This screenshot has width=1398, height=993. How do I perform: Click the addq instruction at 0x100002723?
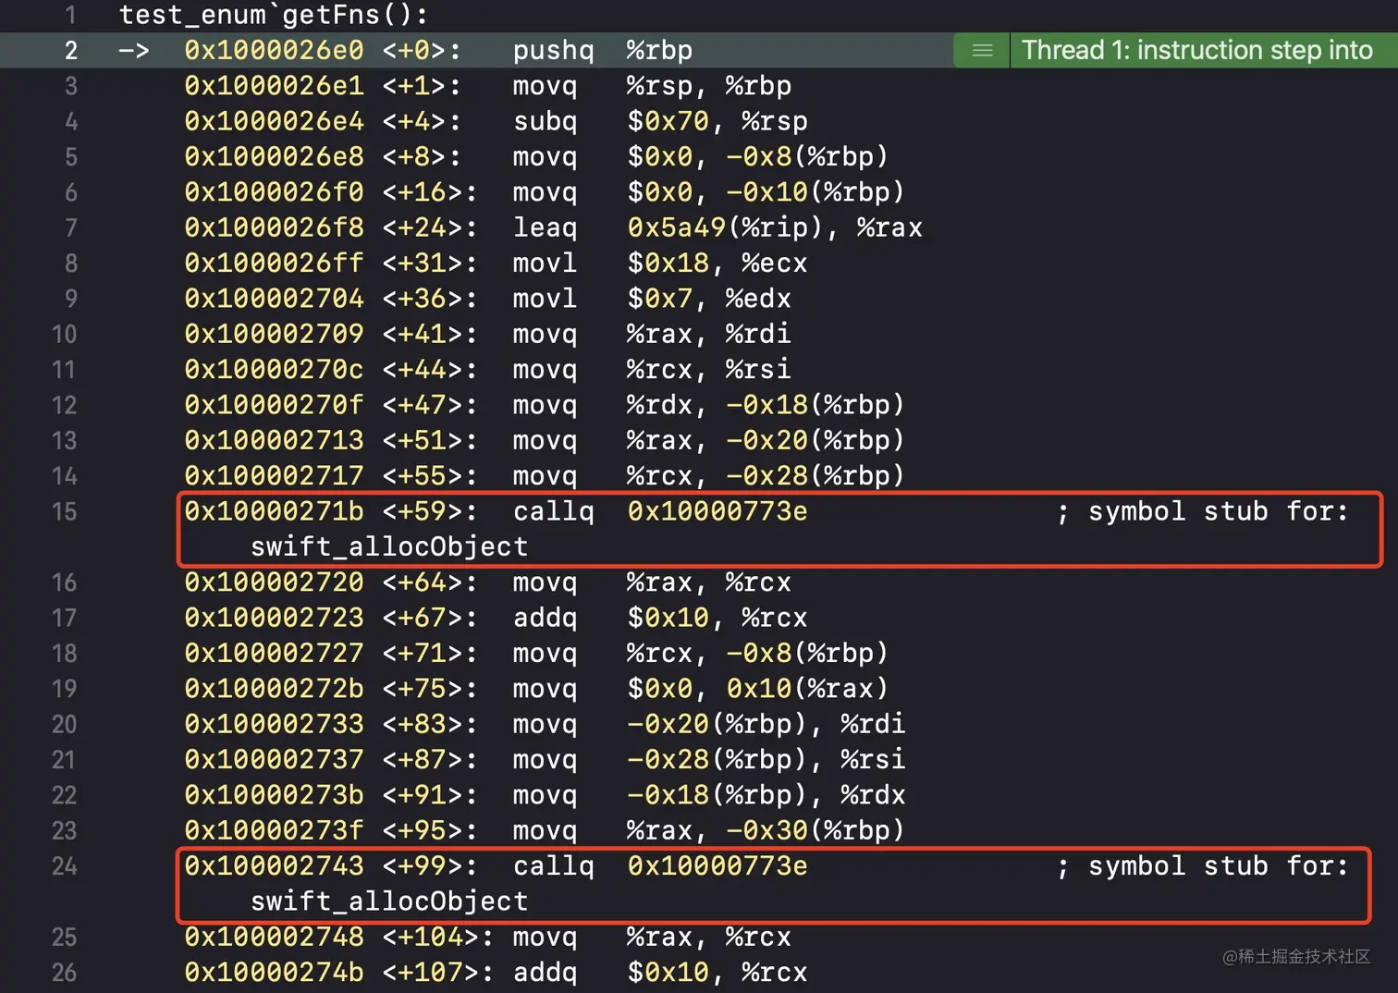545,618
